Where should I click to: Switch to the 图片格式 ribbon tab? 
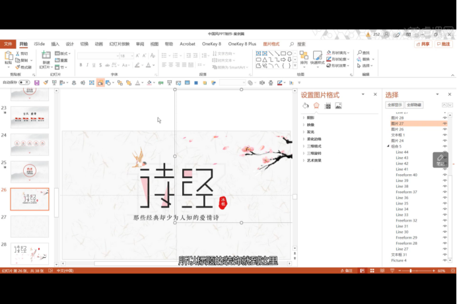click(271, 44)
